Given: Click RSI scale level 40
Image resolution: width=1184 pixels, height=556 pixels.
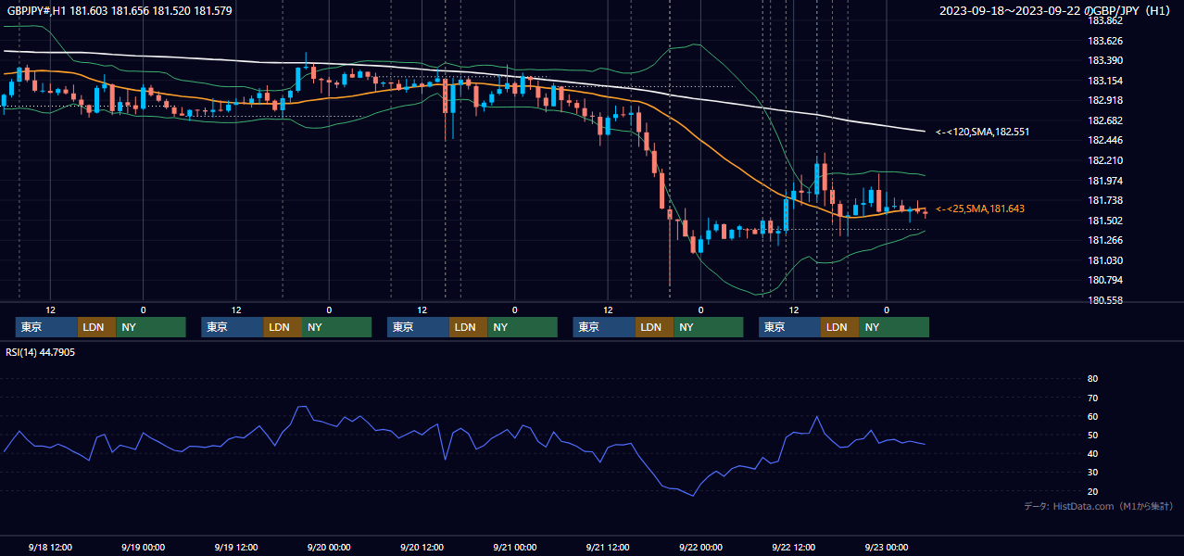Looking at the screenshot, I should (x=1092, y=453).
